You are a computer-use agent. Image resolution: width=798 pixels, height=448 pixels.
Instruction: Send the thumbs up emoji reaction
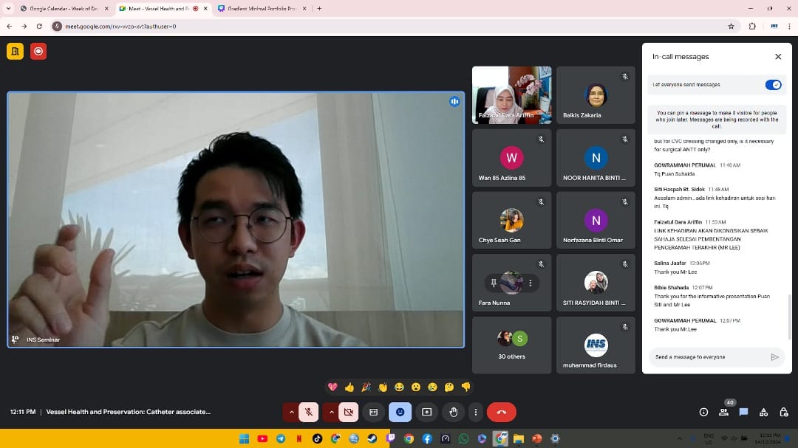click(x=349, y=387)
